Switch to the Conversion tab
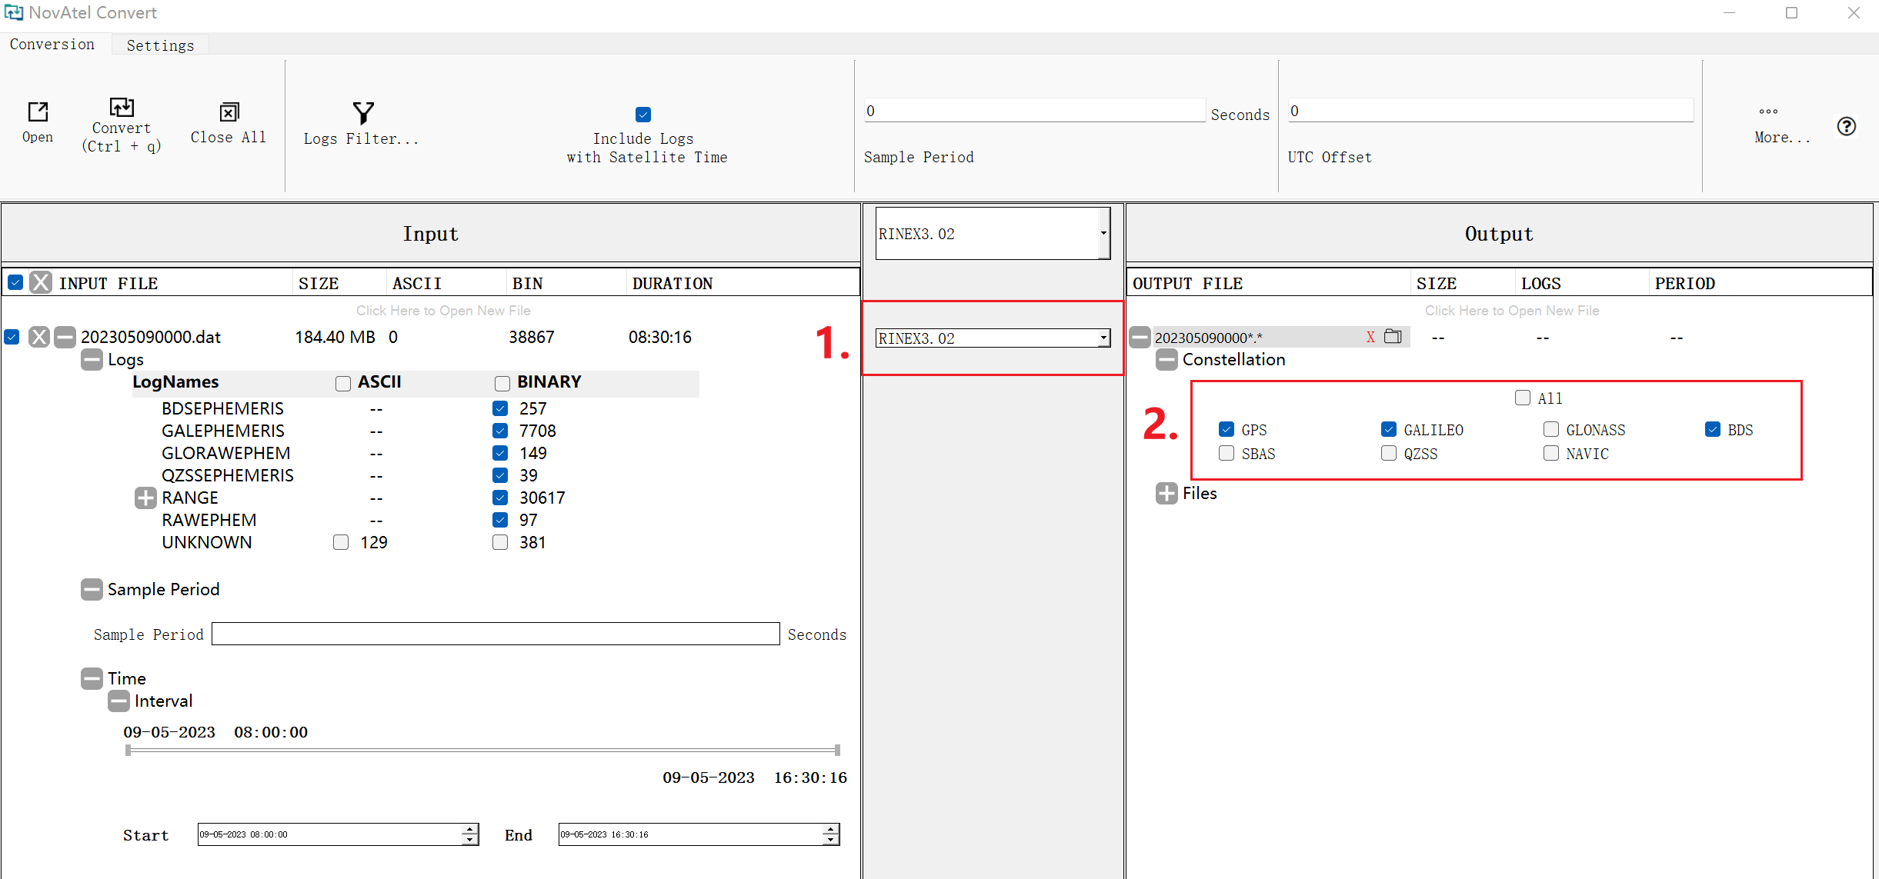 click(52, 44)
